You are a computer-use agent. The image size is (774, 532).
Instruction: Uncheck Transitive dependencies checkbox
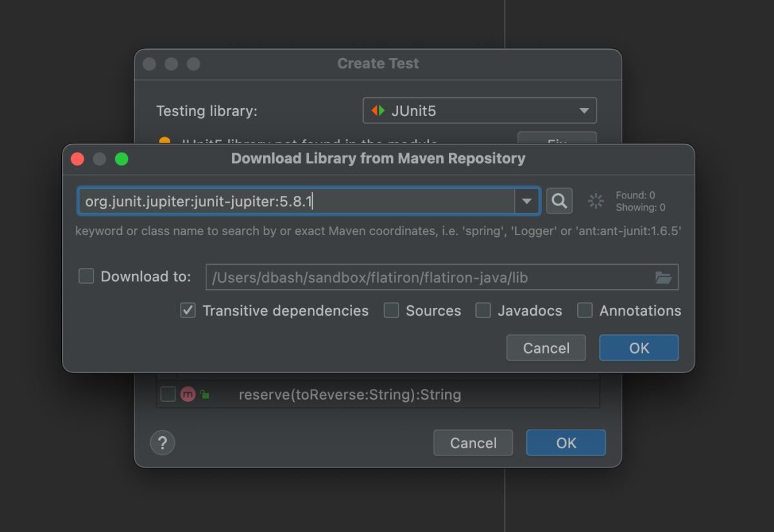click(x=188, y=310)
